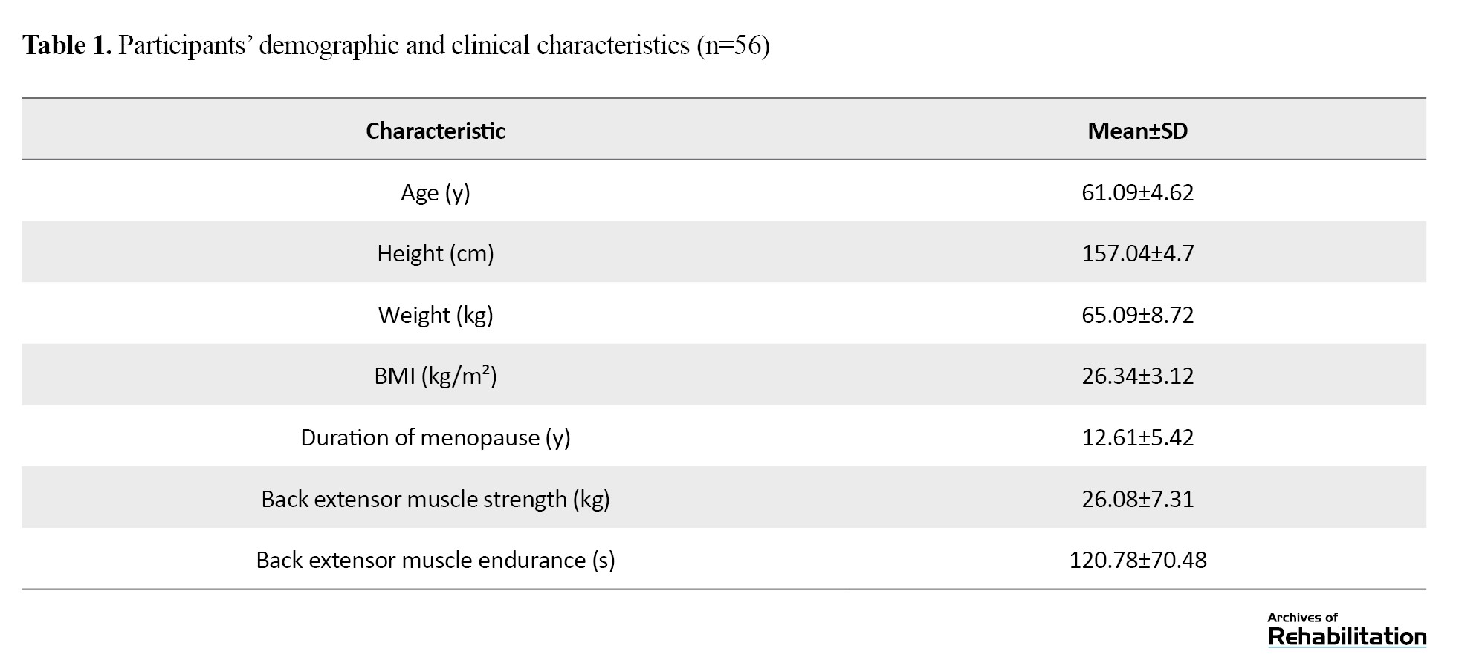Click the word Rehabilitation in the logo
The width and height of the screenshot is (1459, 663).
1347,637
